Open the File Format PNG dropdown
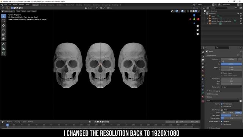This screenshot has width=243, height=137. click(x=231, y=110)
